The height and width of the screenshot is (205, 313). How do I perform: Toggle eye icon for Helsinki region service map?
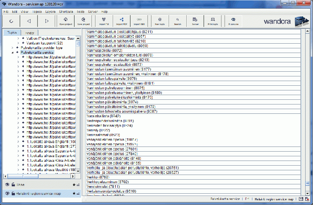tap(7, 193)
